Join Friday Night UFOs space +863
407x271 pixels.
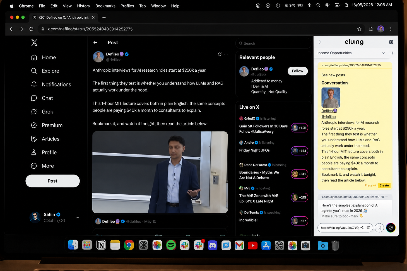[299, 151]
